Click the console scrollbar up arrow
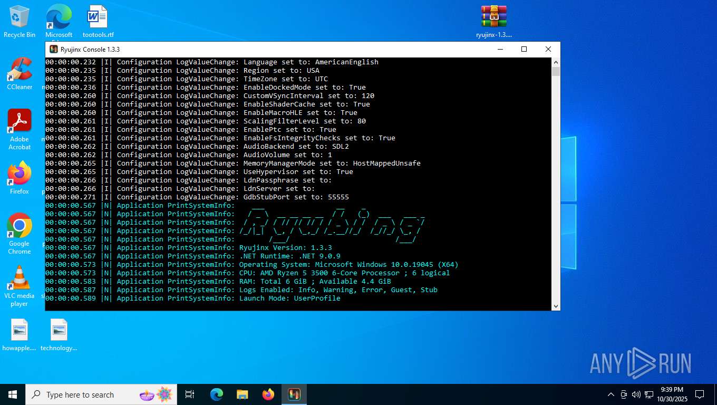Screen dimensions: 717x405 pos(556,62)
